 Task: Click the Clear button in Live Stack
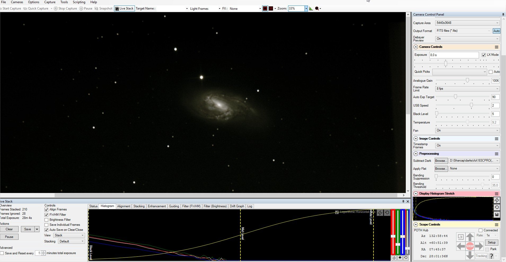click(x=9, y=229)
